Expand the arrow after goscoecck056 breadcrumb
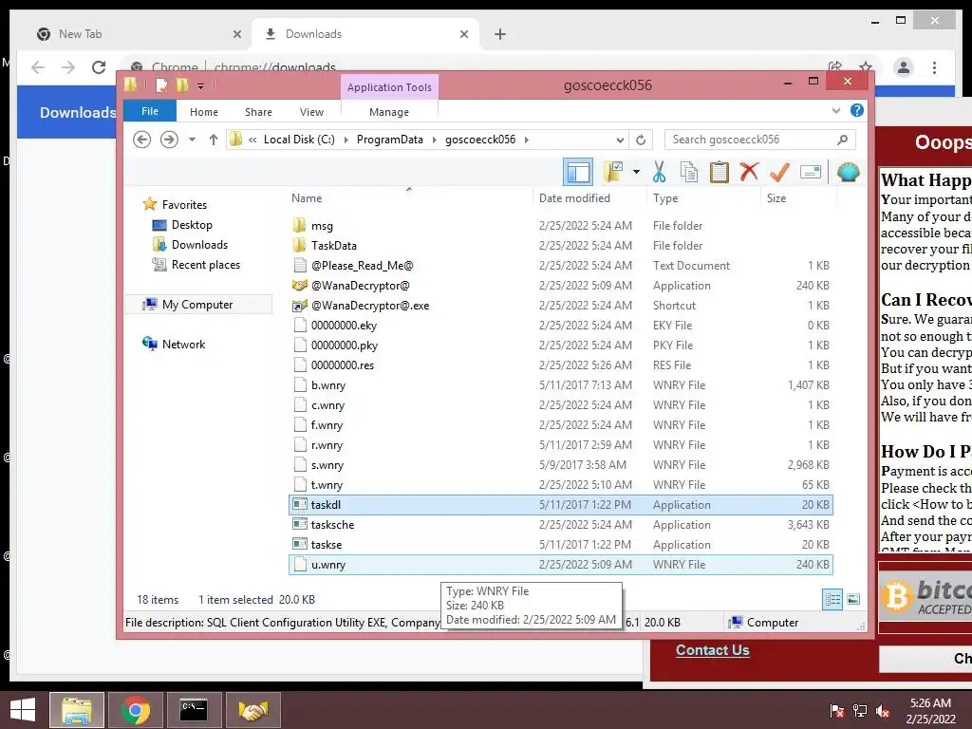Viewport: 972px width, 729px height. pyautogui.click(x=526, y=140)
